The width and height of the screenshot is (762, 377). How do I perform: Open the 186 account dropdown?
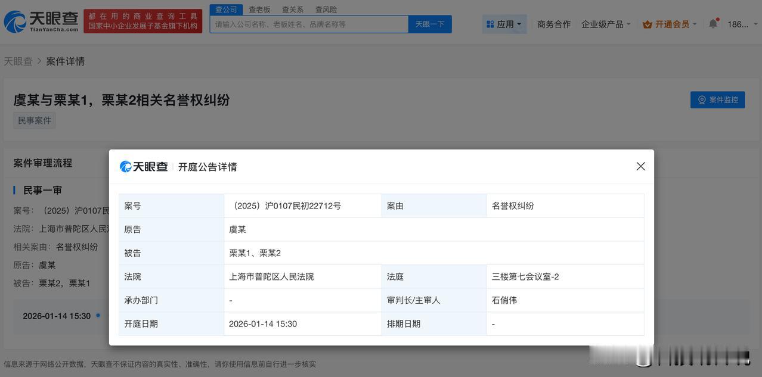point(740,24)
